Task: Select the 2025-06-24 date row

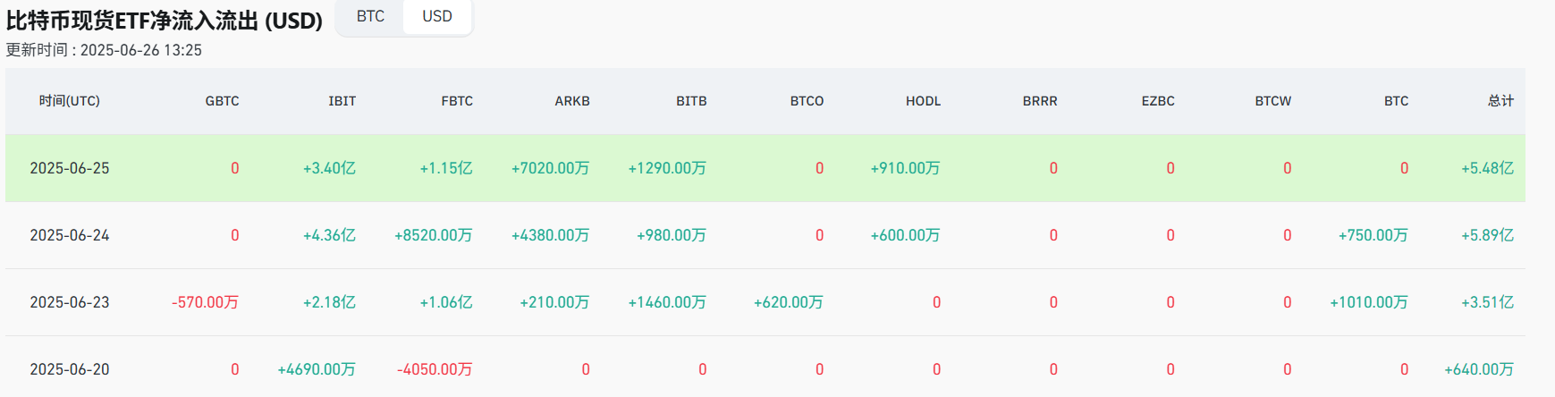Action: pos(70,235)
